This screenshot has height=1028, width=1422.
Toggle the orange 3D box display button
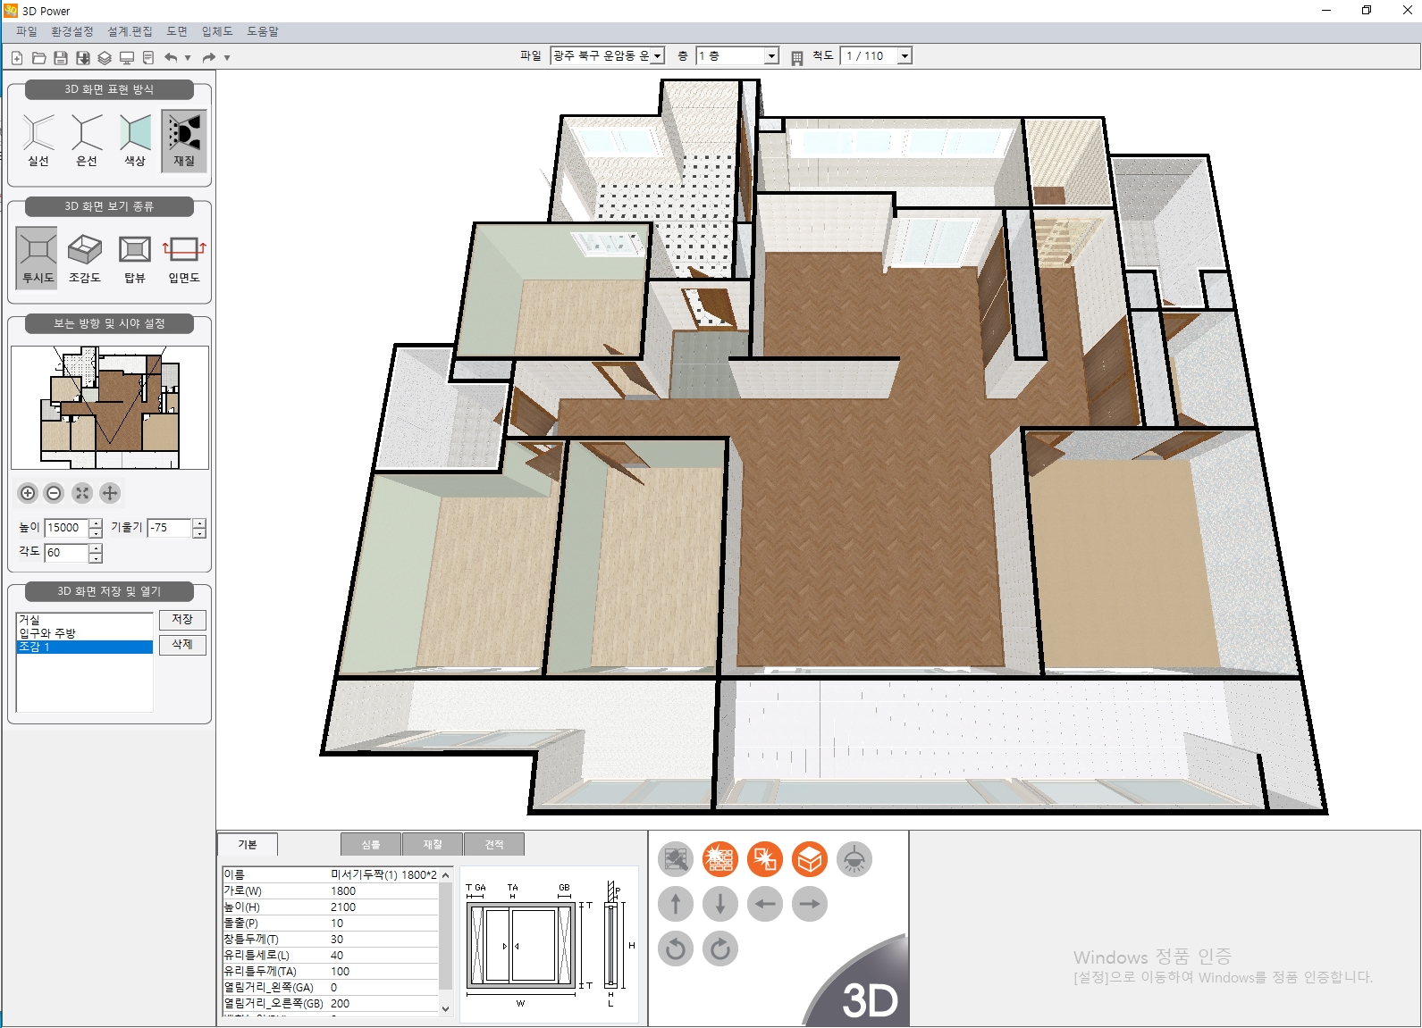(x=810, y=859)
